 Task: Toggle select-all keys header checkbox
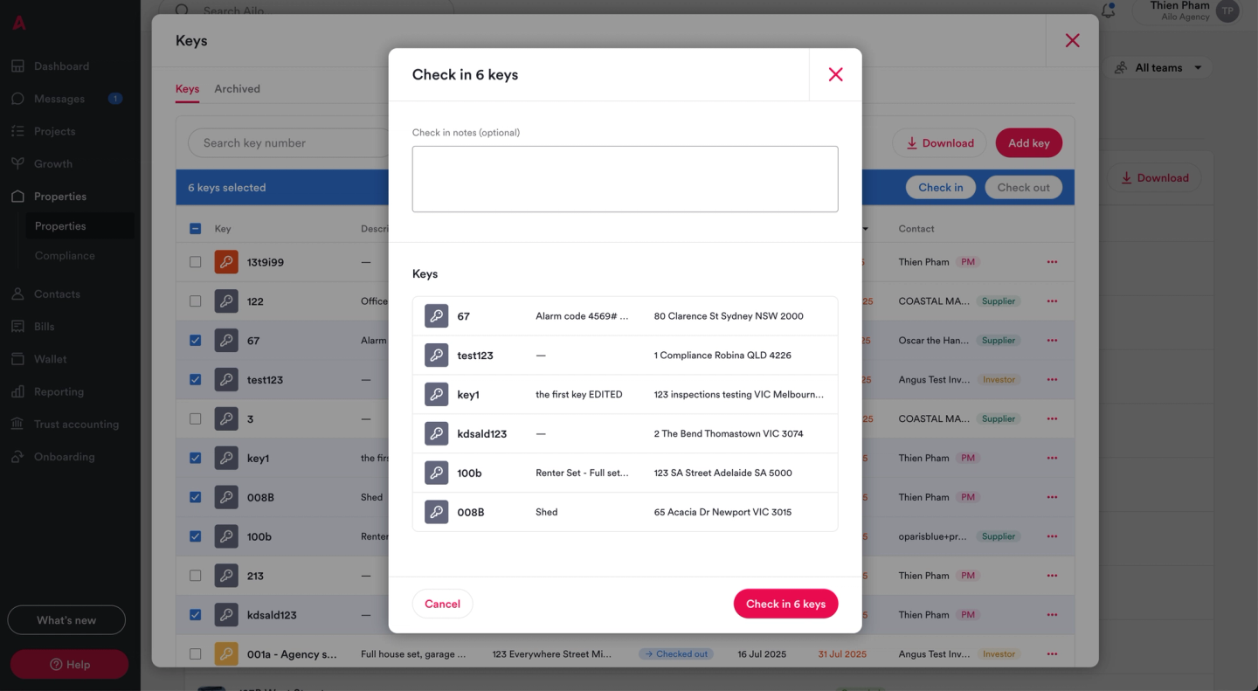point(195,229)
